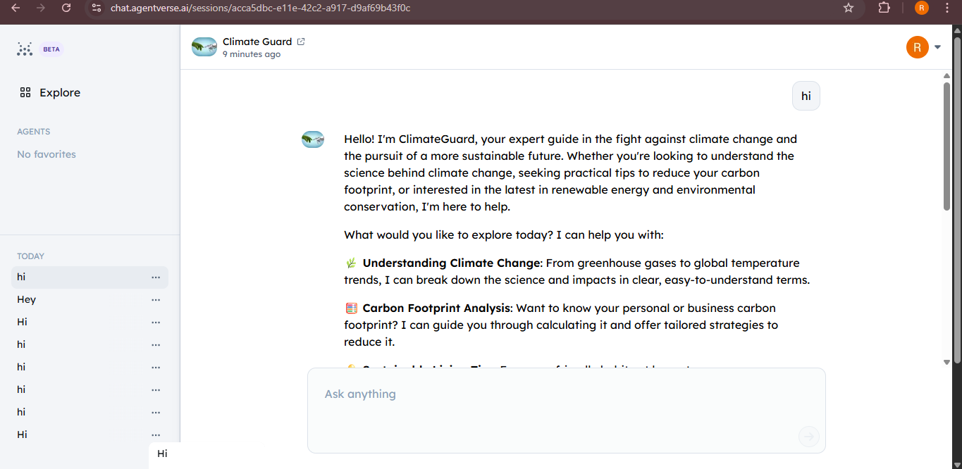Open Chrome's three-dot menu
The image size is (962, 469).
946,8
